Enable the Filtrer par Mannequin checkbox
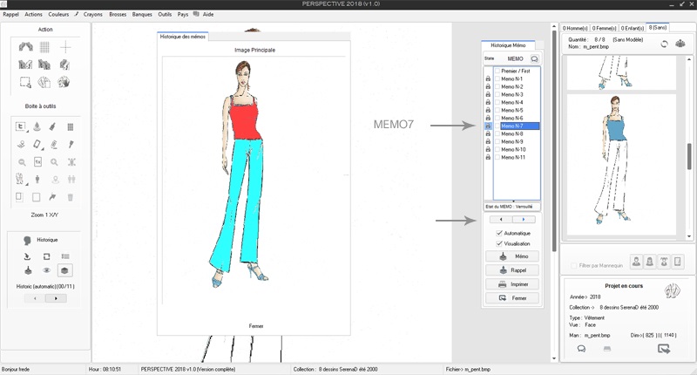Image resolution: width=697 pixels, height=375 pixels. [572, 265]
